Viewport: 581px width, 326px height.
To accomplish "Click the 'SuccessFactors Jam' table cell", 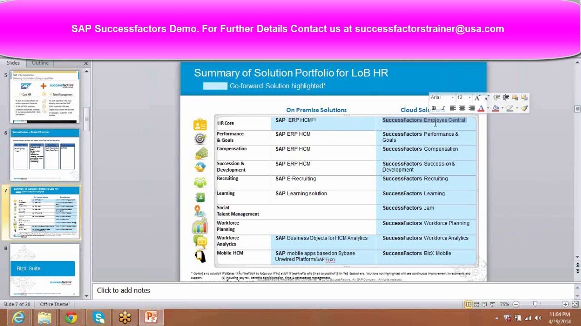I will tap(426, 212).
